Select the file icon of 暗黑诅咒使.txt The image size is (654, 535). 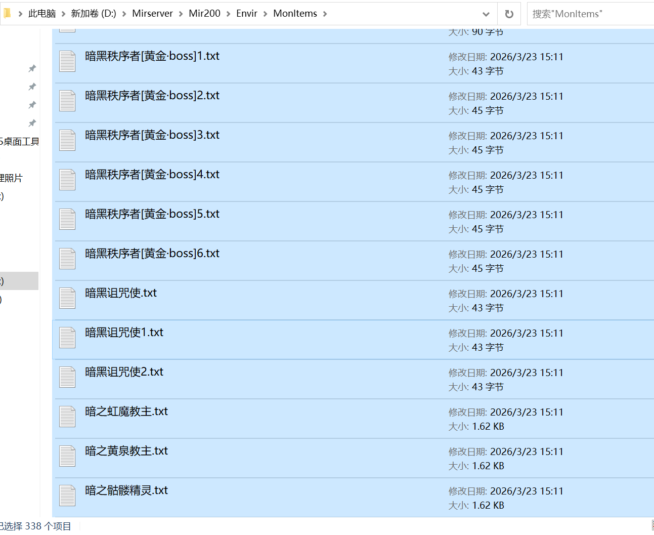(67, 299)
